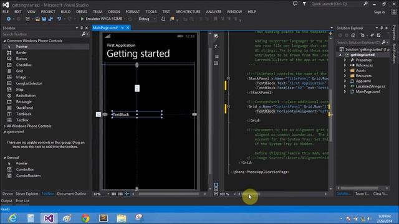Viewport: 399px width, 224px height.
Task: Open the DEBUG menu
Action: tap(82, 12)
